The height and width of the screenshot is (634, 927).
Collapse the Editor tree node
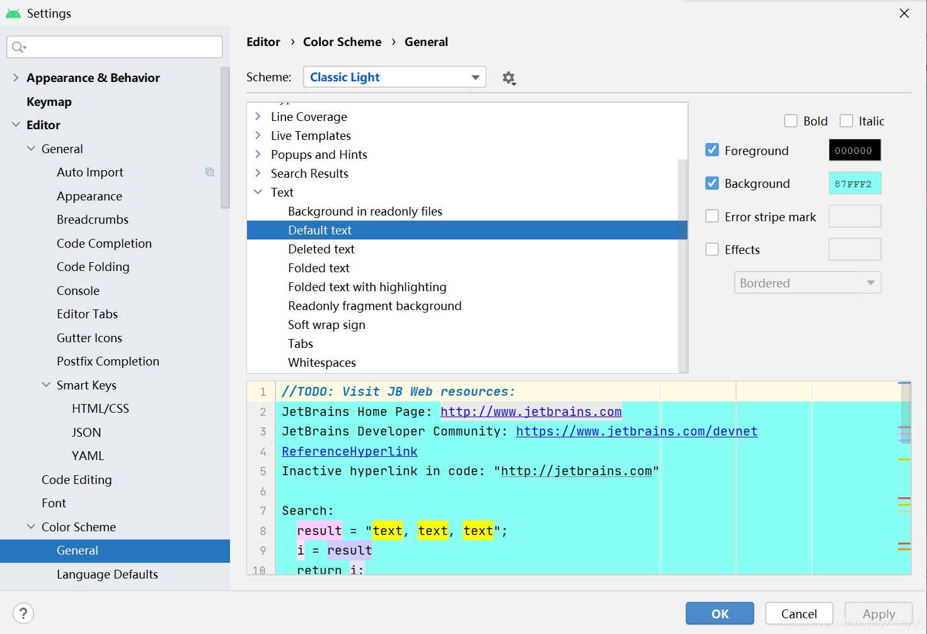pos(16,125)
